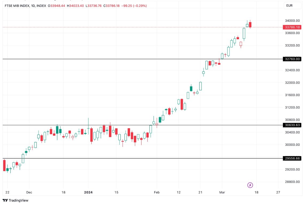Click the dotted current price line
The image size is (305, 205).
point(134,27)
